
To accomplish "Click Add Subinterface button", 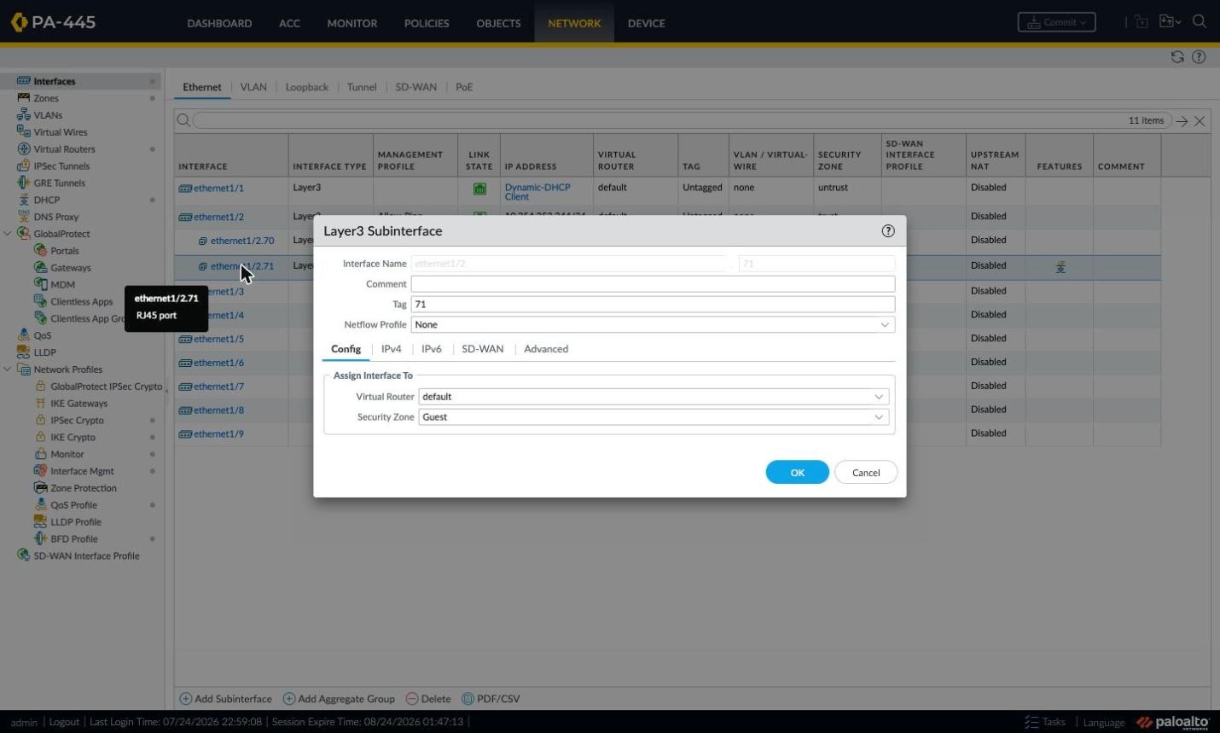I will (226, 699).
